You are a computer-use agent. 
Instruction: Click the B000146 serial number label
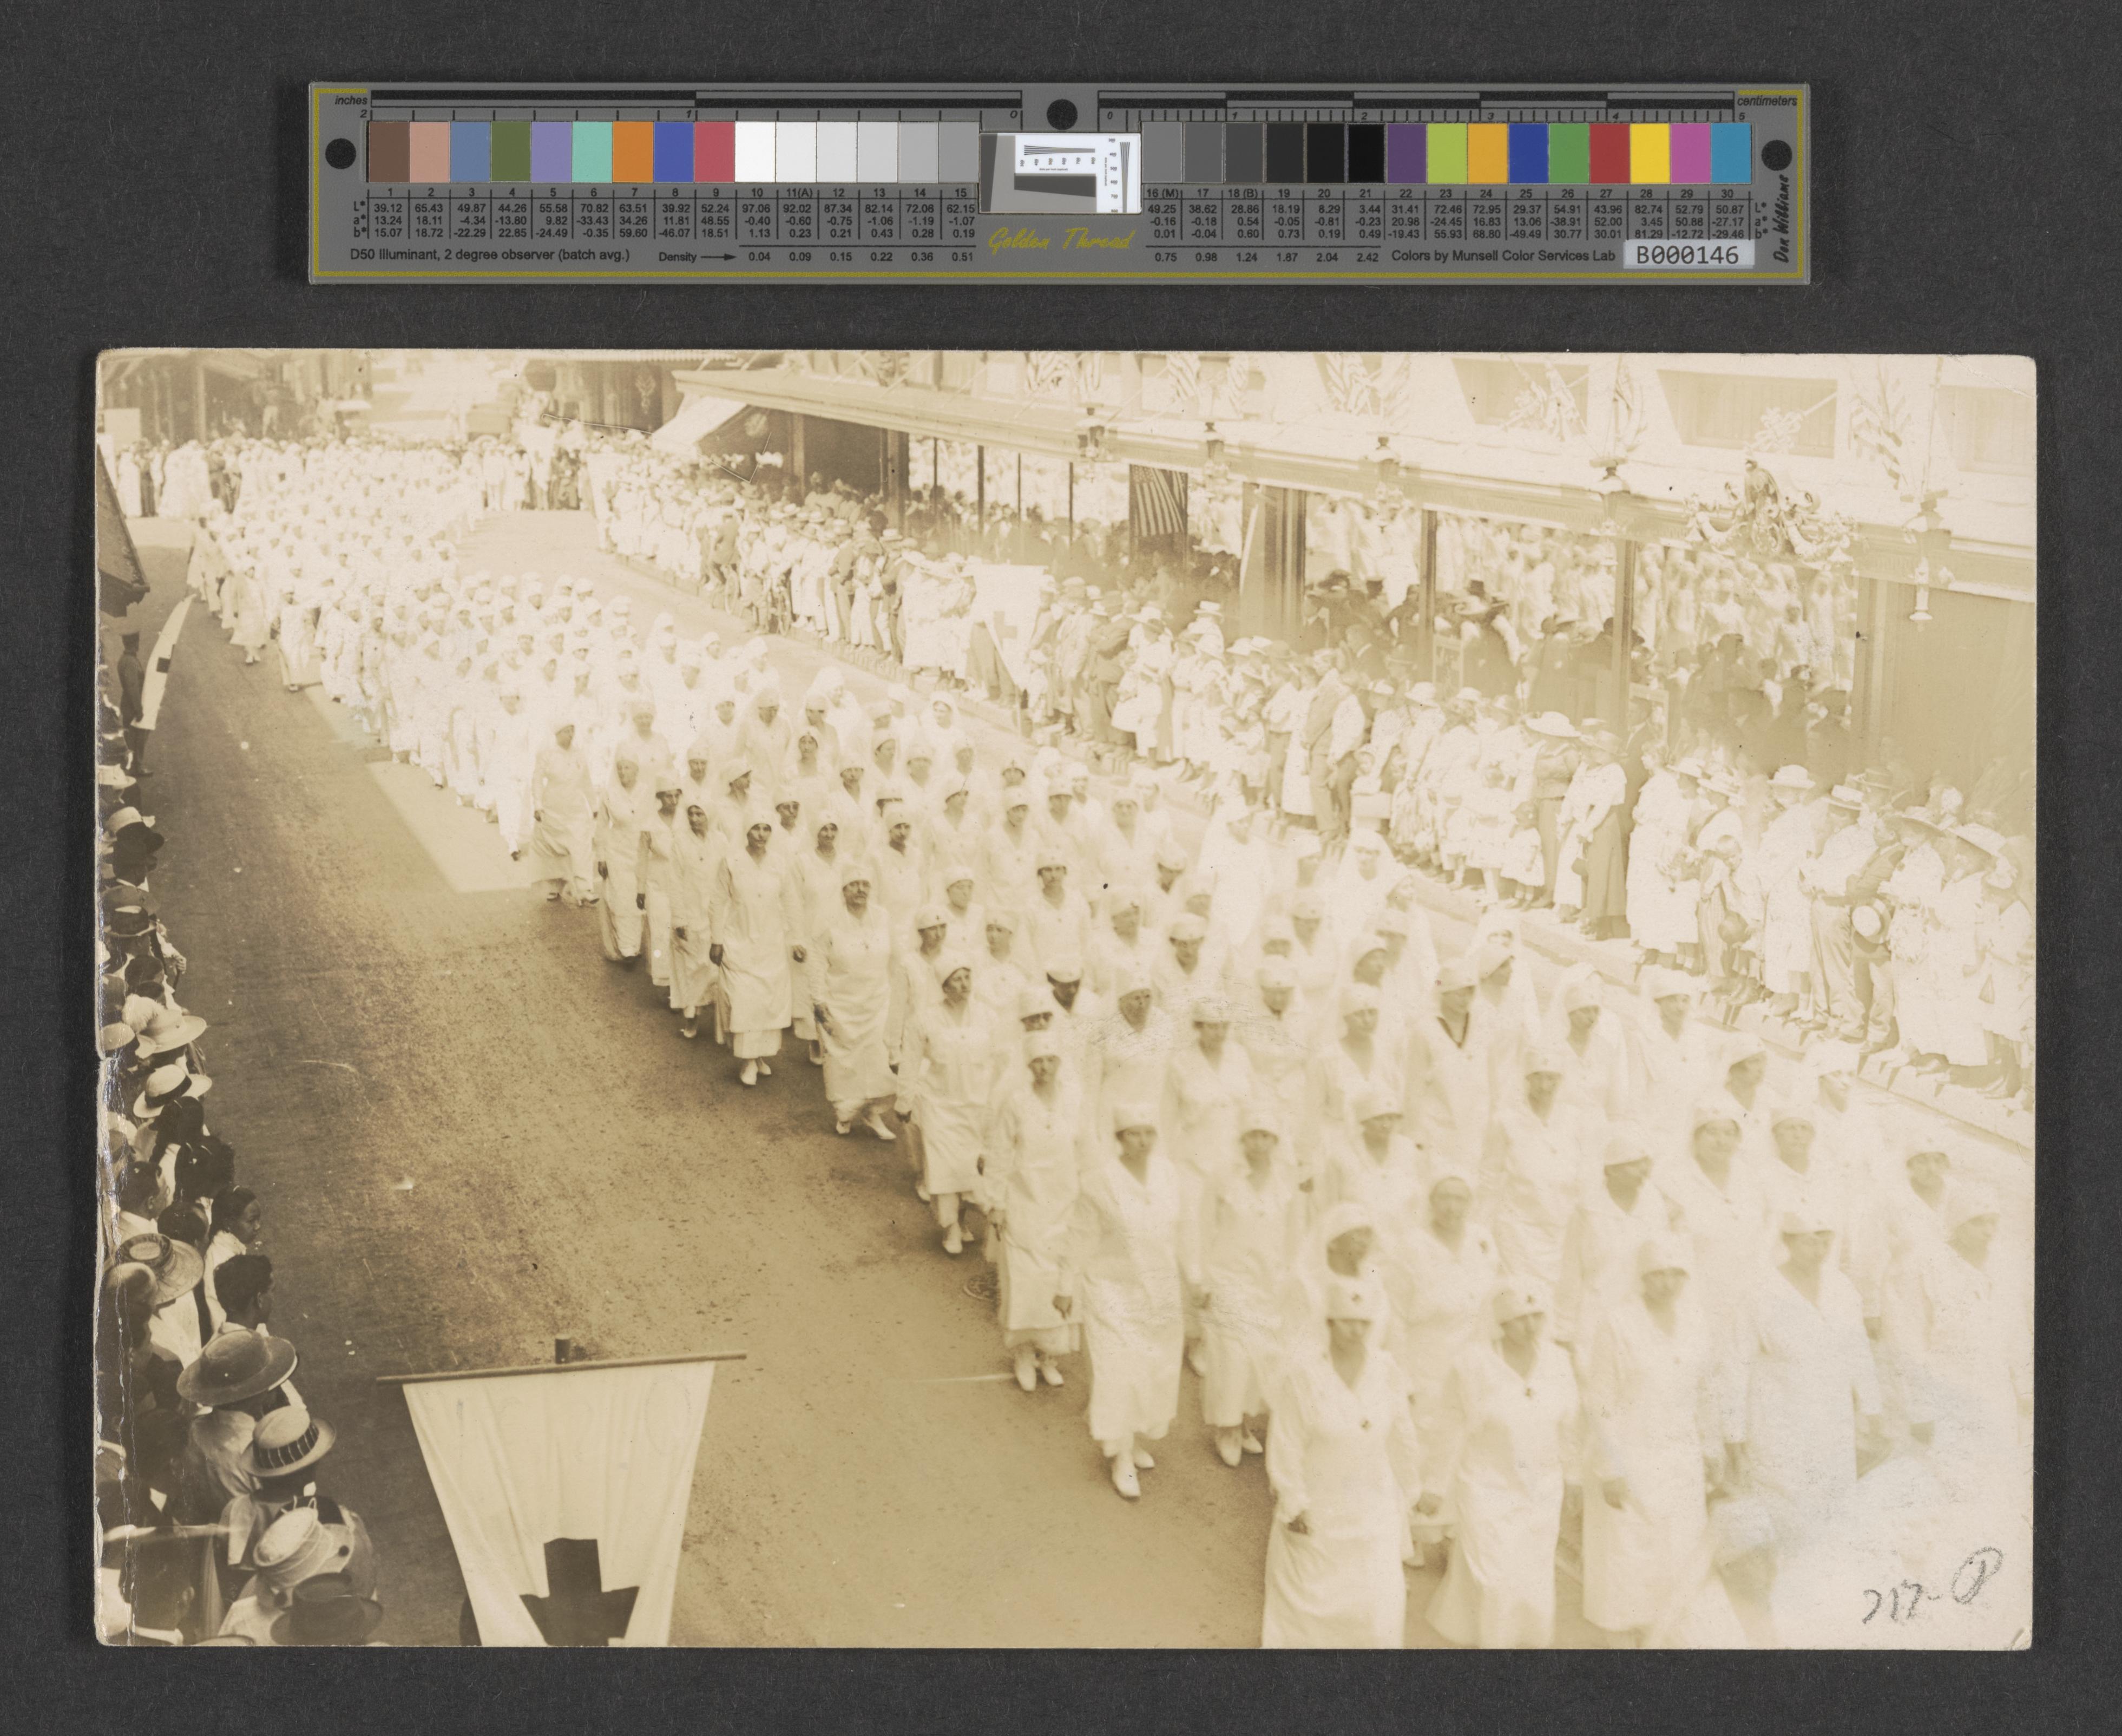[x=1688, y=256]
